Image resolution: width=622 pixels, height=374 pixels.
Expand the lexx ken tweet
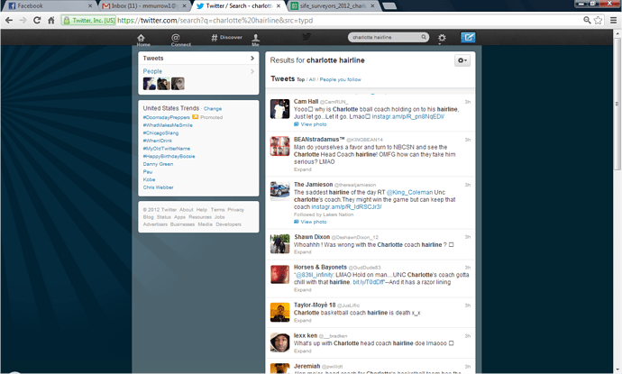(303, 351)
